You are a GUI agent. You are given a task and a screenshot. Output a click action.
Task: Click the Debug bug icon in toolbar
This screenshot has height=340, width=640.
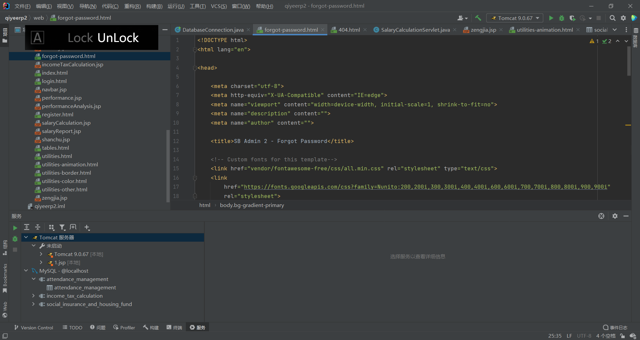562,18
